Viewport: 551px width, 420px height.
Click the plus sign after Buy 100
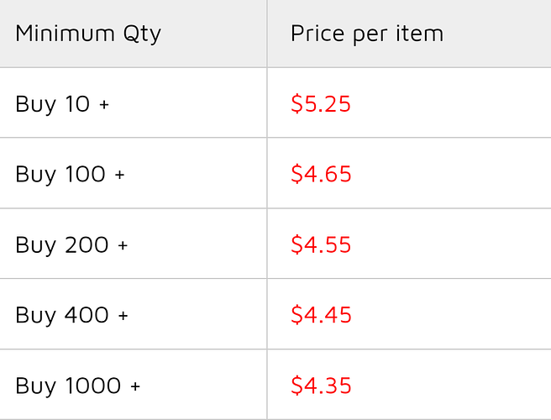coord(120,175)
